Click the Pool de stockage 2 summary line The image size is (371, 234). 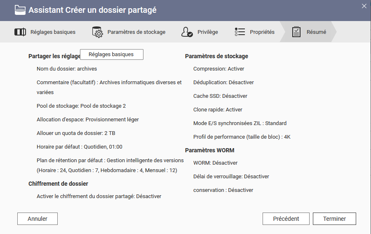[81, 106]
